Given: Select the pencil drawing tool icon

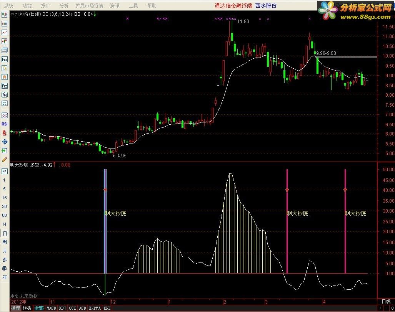Looking at the screenshot, I should pyautogui.click(x=5, y=159).
